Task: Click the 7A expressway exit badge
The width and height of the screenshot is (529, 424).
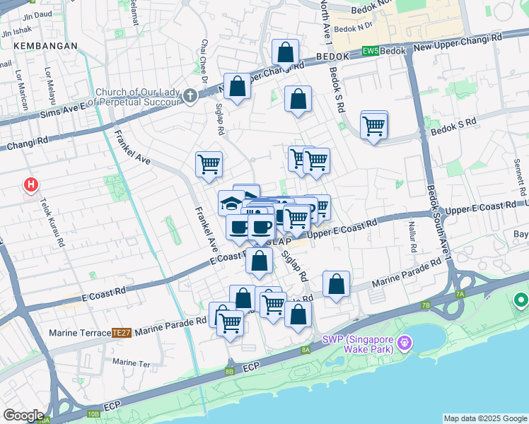Action: 460,293
